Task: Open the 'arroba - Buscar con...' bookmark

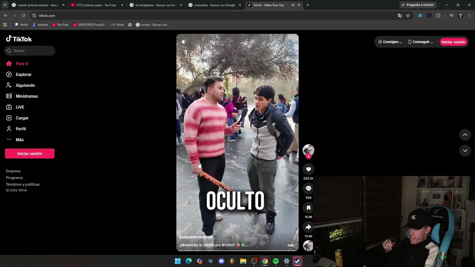Action: click(x=153, y=25)
